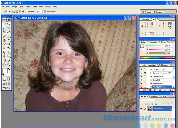Click the Feather value input field

39,12
